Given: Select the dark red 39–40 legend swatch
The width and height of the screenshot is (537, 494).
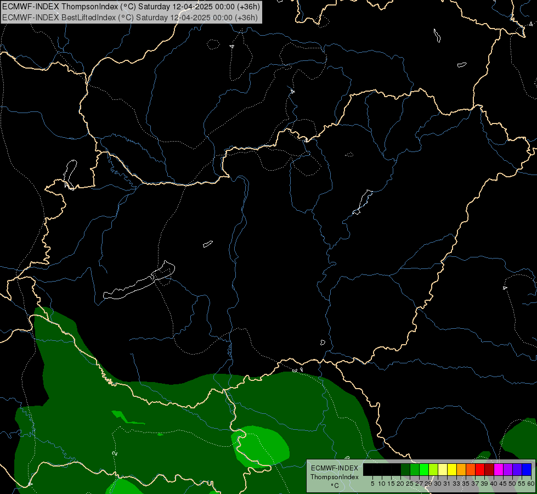Looking at the screenshot, I should [489, 469].
